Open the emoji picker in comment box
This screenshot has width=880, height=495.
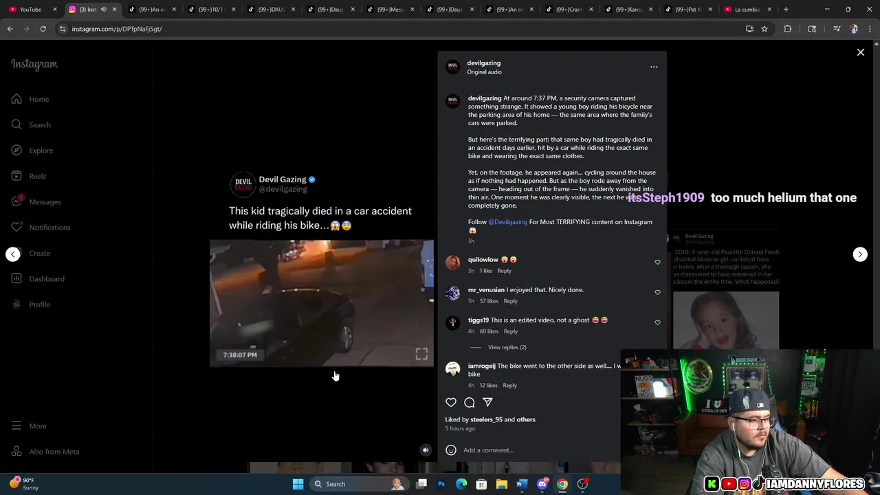click(451, 450)
